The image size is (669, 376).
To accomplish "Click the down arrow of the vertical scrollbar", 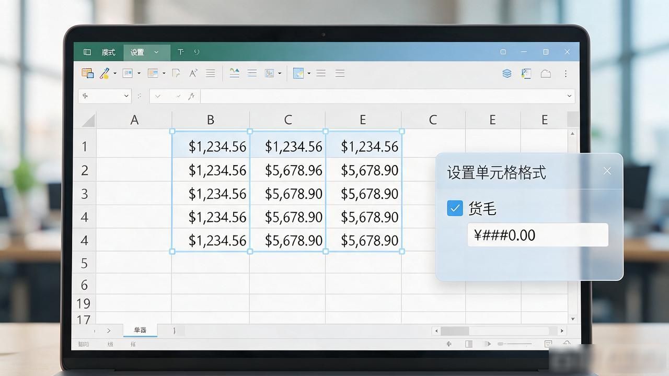I will click(x=573, y=319).
